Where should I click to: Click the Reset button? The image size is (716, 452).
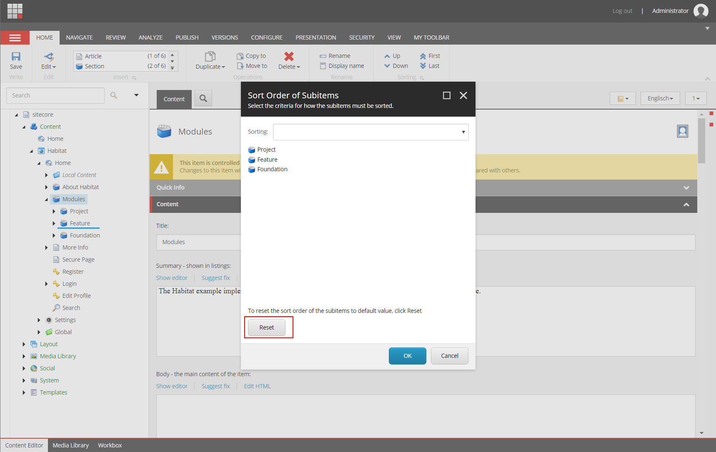tap(267, 327)
